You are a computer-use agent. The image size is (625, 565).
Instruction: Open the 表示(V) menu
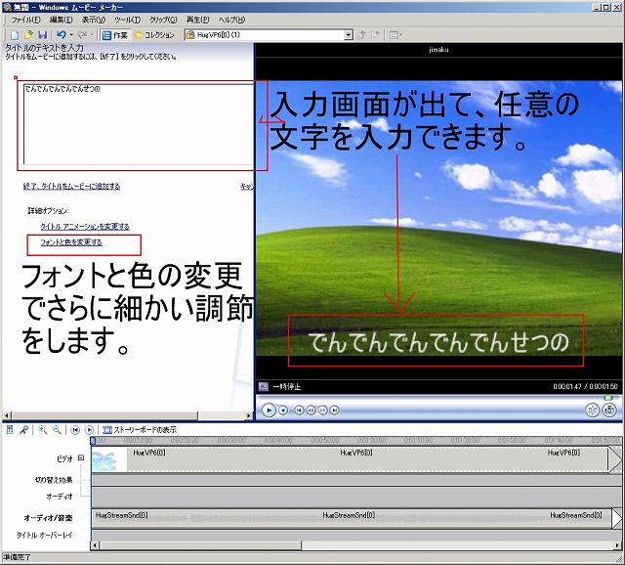tap(94, 20)
